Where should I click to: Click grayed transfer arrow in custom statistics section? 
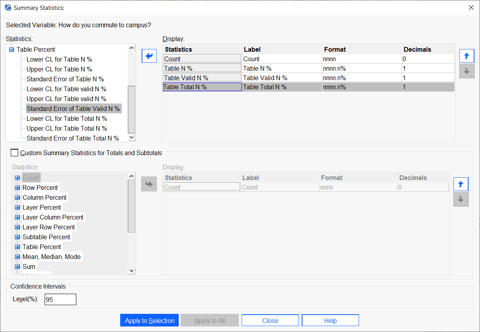[x=149, y=184]
